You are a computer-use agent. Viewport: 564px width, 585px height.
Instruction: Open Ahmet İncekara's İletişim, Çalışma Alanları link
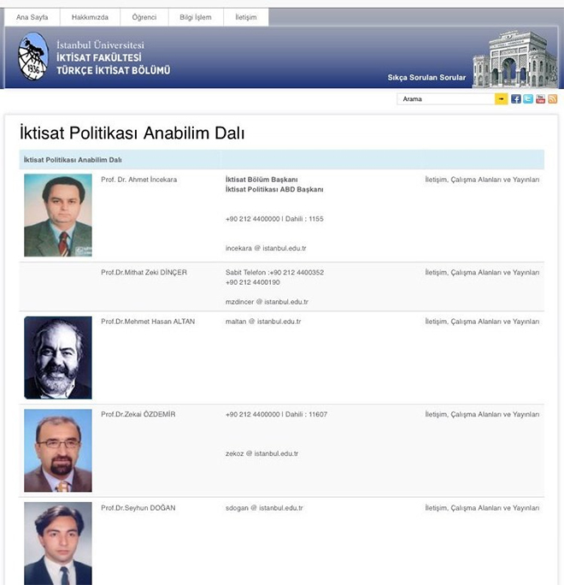click(482, 180)
